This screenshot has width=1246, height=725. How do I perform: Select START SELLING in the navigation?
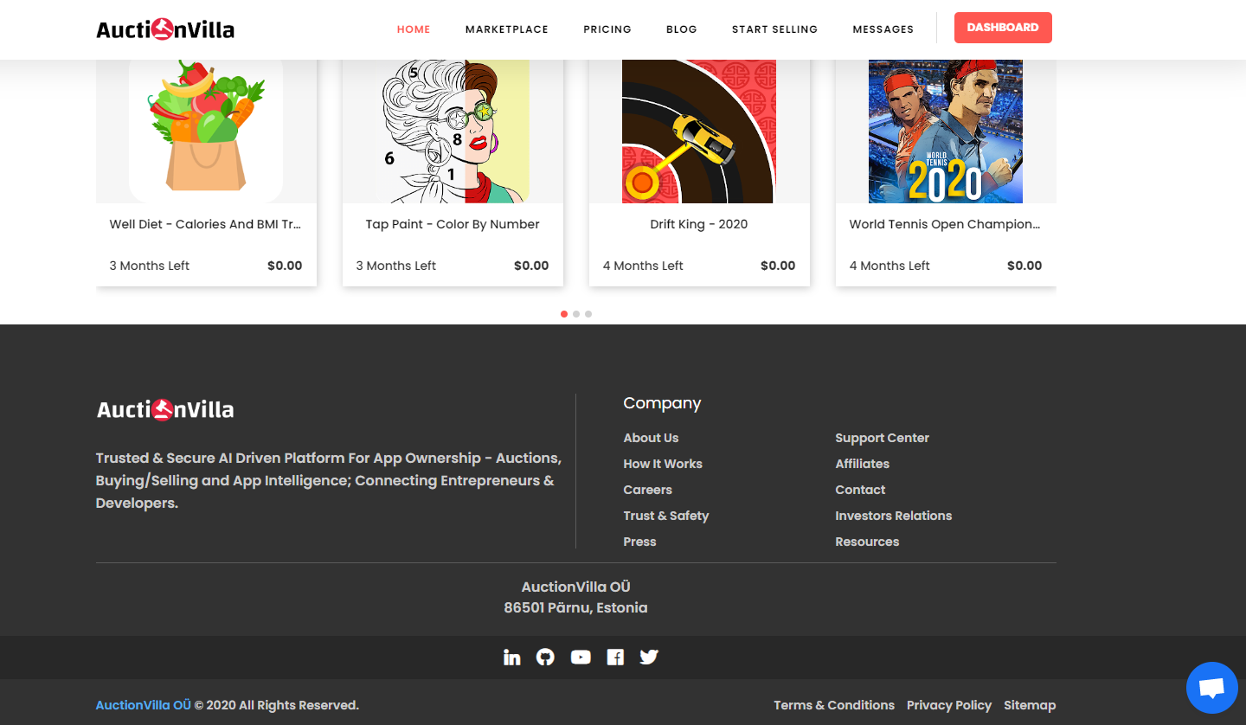(774, 29)
